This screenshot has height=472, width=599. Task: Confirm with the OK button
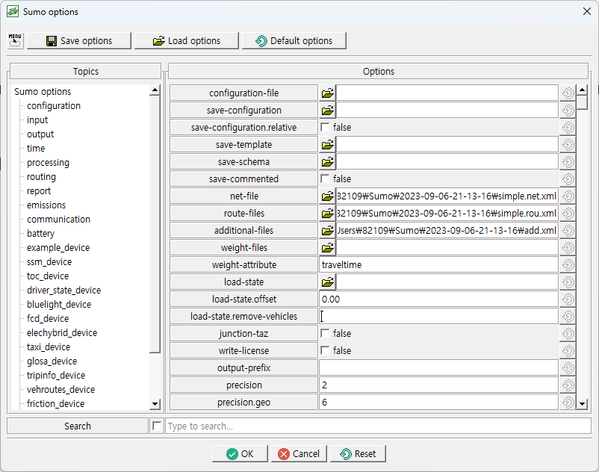tap(240, 453)
